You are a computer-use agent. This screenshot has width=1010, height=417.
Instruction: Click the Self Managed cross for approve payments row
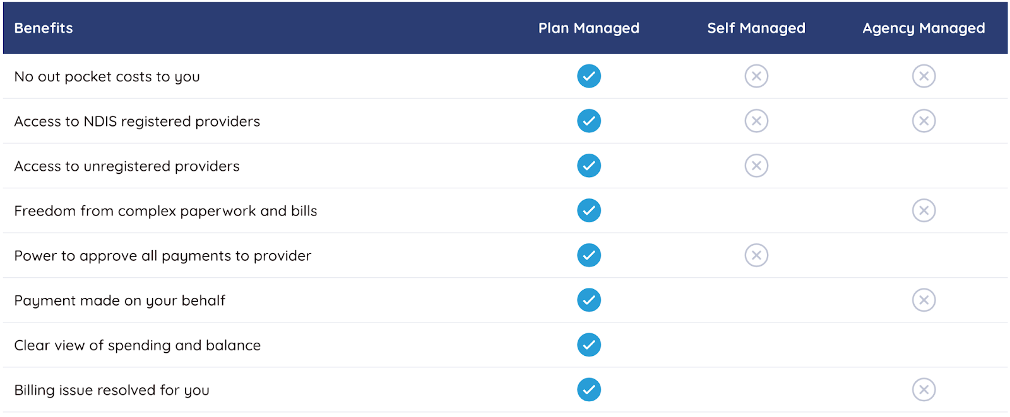(756, 255)
